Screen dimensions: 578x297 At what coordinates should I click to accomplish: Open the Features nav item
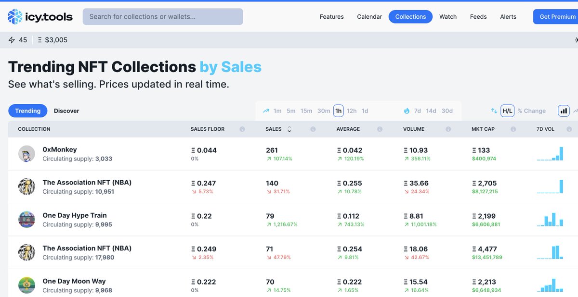332,17
